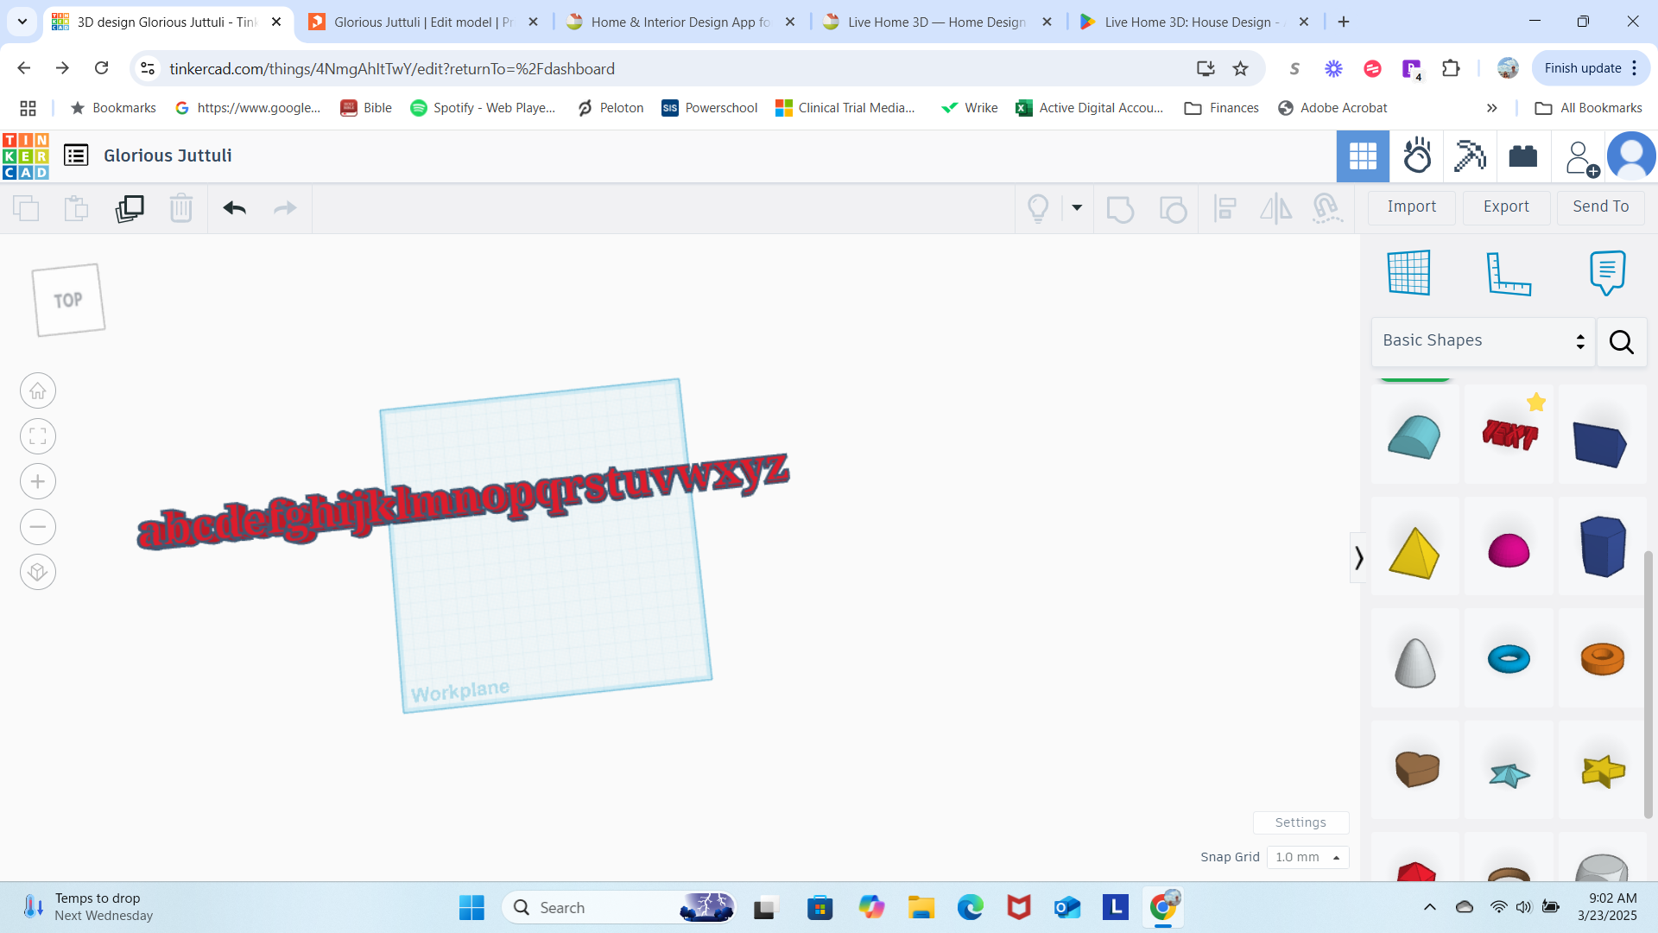Select the Ruler tool
1658x933 pixels.
click(x=1508, y=273)
